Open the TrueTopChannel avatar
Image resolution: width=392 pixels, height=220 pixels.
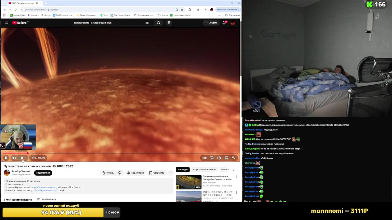(x=7, y=173)
